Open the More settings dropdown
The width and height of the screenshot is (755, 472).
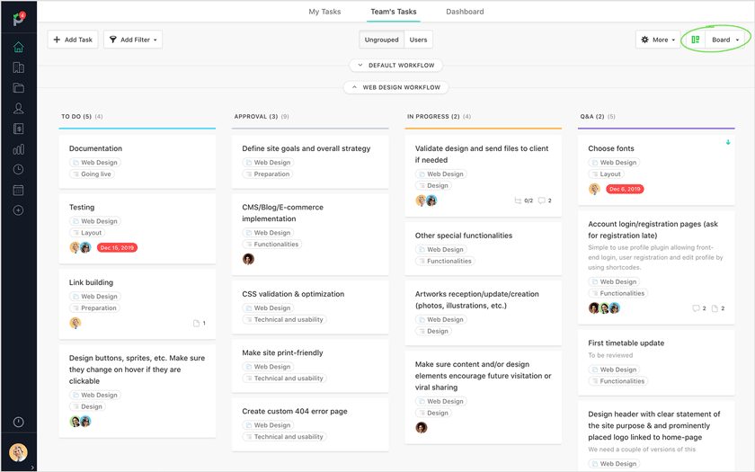(658, 40)
